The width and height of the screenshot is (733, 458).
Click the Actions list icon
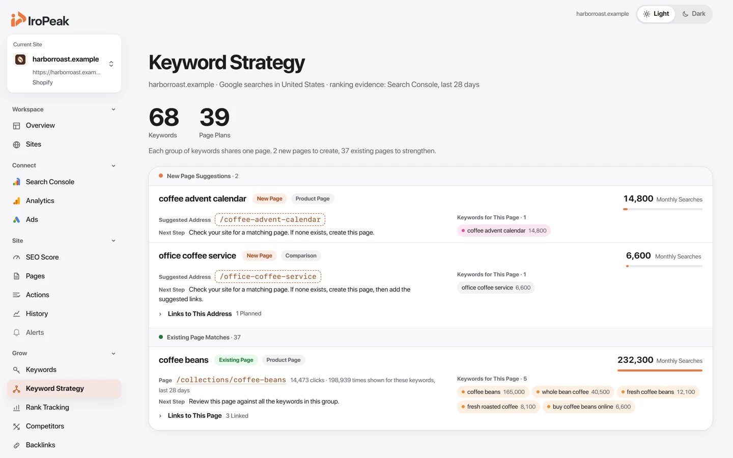pos(16,295)
